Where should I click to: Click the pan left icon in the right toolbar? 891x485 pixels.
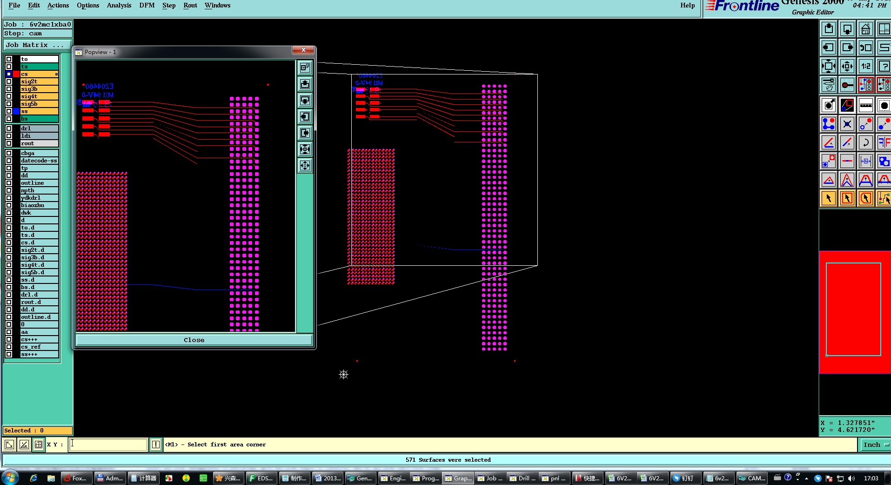829,47
